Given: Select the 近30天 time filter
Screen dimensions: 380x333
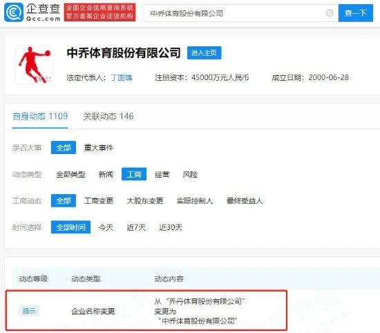Looking at the screenshot, I should (171, 227).
